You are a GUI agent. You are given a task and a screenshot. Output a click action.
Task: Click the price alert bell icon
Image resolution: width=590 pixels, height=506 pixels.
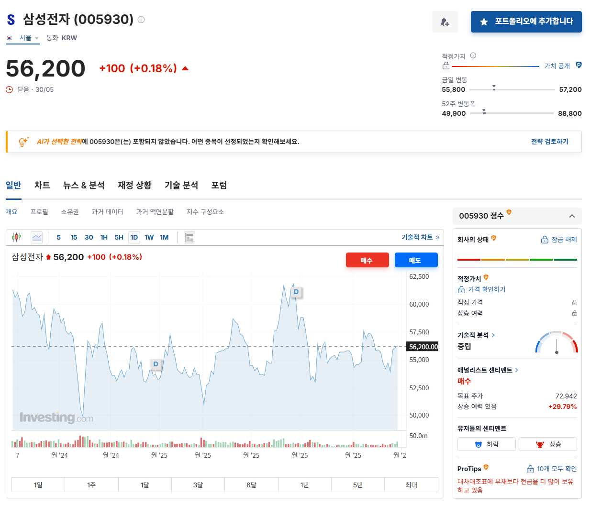445,22
